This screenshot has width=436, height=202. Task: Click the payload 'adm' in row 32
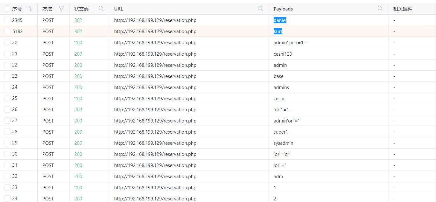(x=278, y=176)
